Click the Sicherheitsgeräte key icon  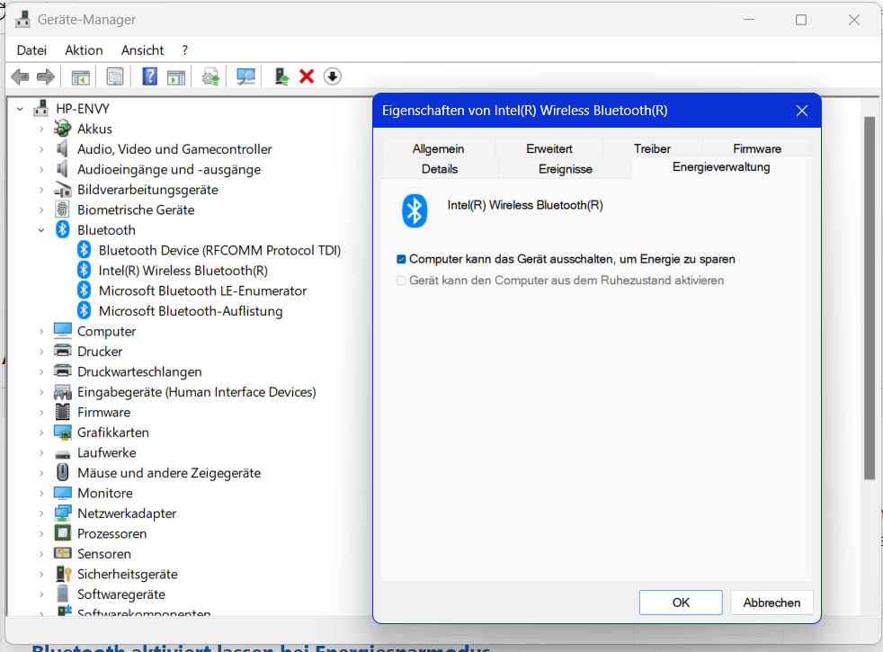pyautogui.click(x=63, y=574)
